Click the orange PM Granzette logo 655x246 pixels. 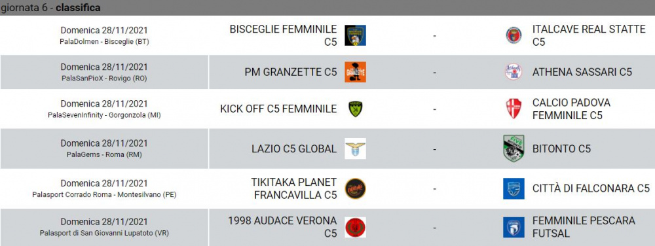pos(355,72)
